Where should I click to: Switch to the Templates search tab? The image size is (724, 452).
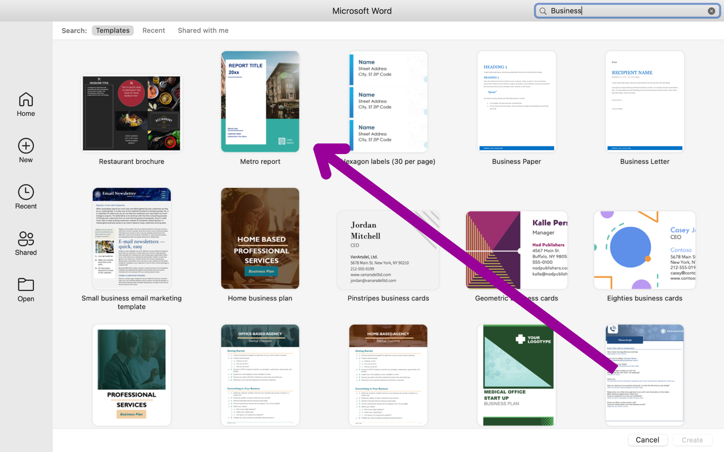[x=113, y=30]
